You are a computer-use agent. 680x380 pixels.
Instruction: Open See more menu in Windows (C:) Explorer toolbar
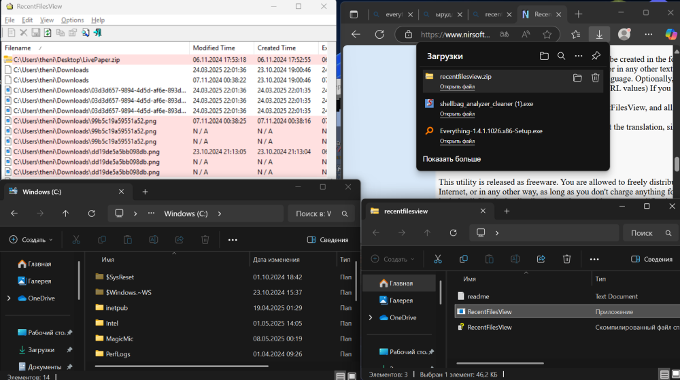point(233,239)
